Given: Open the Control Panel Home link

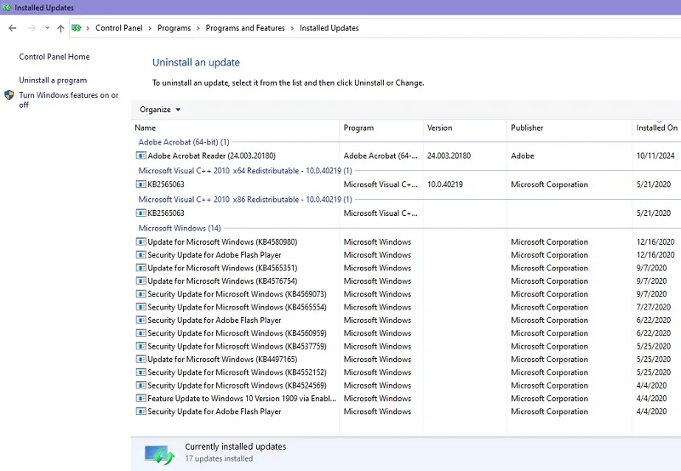Looking at the screenshot, I should (54, 57).
